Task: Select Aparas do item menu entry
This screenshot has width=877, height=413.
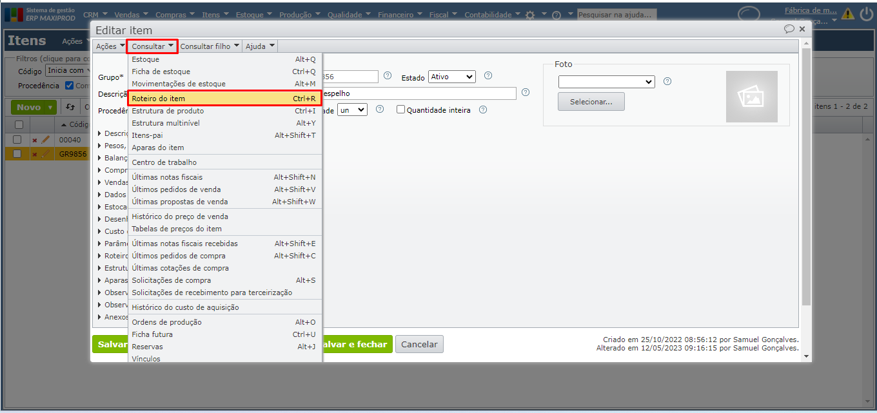Action: [x=224, y=148]
